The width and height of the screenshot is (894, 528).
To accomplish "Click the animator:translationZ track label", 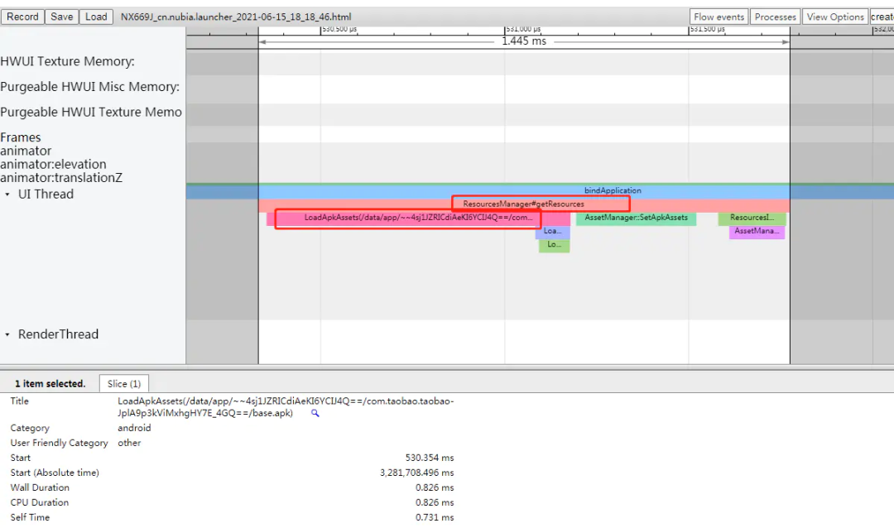I will (x=61, y=178).
